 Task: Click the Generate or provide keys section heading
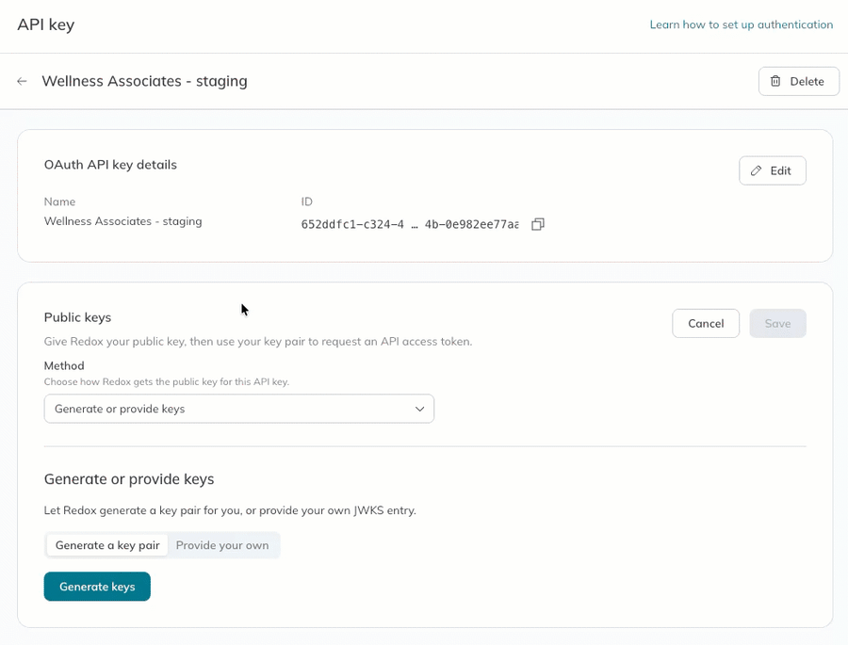[129, 479]
